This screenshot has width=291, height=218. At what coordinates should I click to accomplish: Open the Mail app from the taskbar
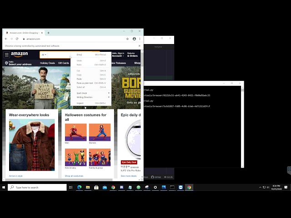click(105, 188)
